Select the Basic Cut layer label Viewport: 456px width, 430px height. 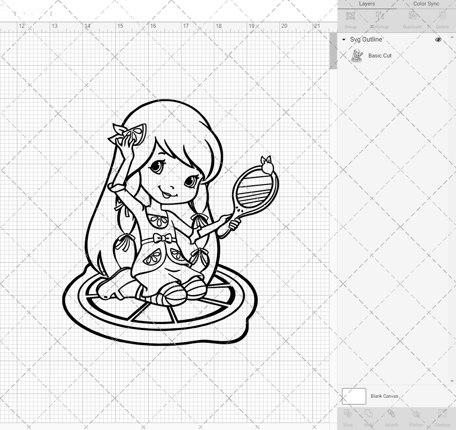point(380,56)
